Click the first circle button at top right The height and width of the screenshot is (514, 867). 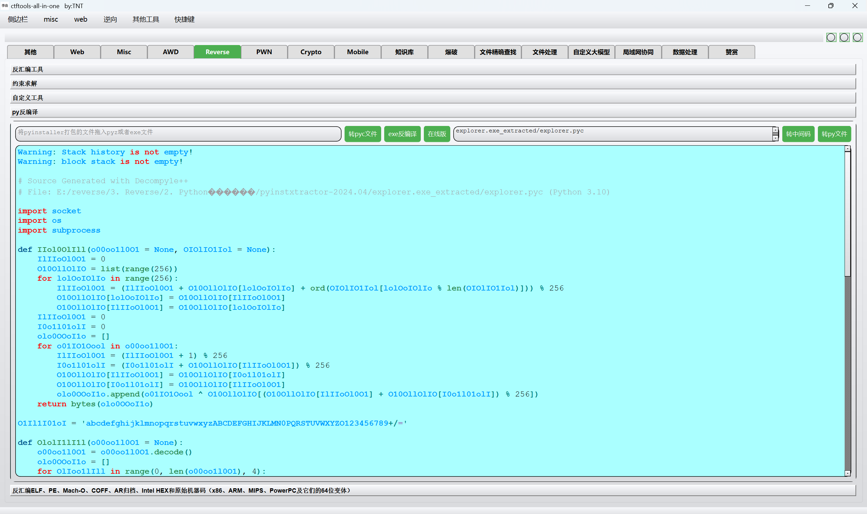(831, 37)
